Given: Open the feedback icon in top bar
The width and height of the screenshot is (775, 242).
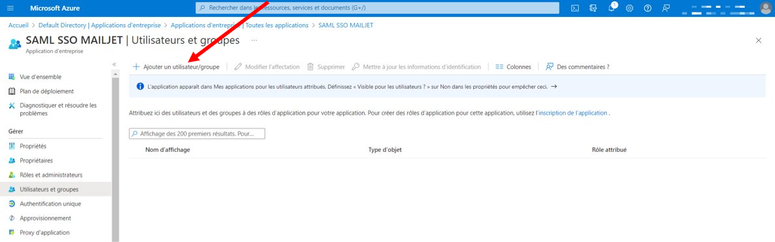Looking at the screenshot, I should (x=666, y=8).
